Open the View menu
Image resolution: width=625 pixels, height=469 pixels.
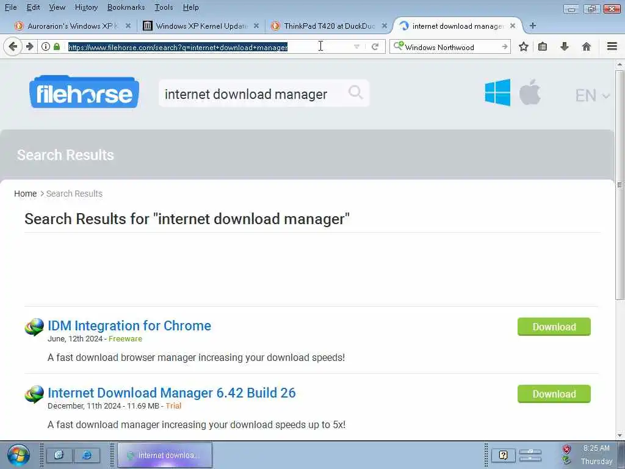pos(57,7)
